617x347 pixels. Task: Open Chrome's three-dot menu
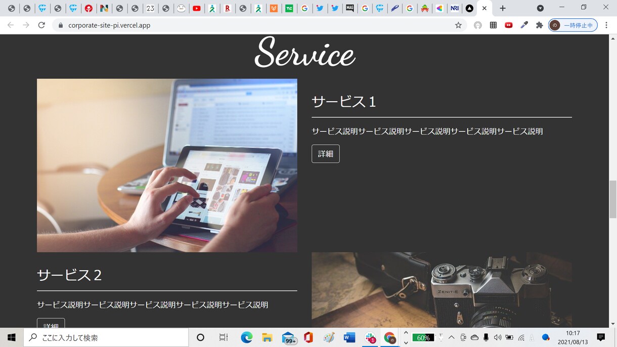tap(606, 25)
